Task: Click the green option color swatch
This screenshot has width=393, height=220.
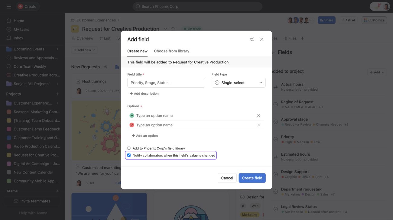Action: [132, 115]
